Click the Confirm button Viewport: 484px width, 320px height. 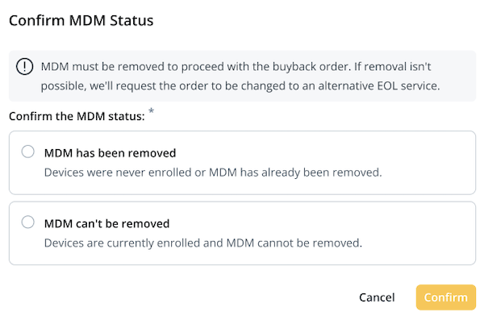446,297
